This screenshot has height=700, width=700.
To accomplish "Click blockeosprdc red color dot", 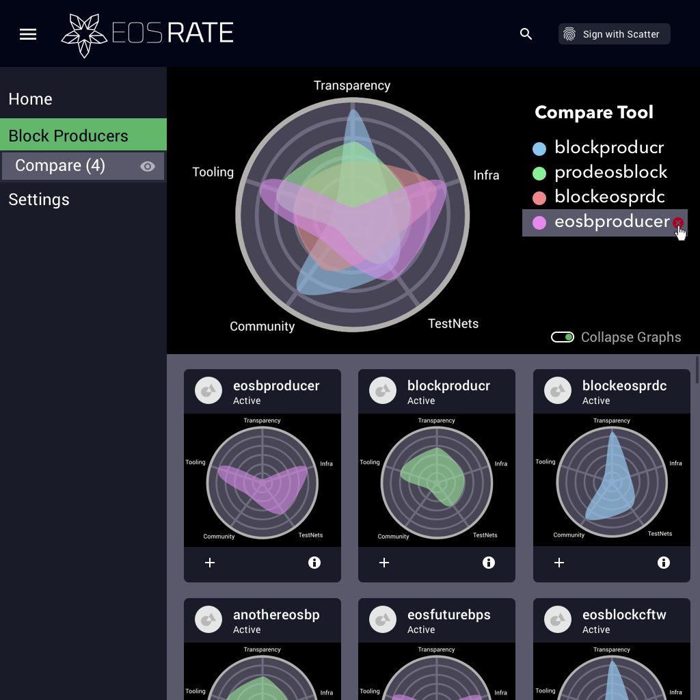I will click(539, 198).
